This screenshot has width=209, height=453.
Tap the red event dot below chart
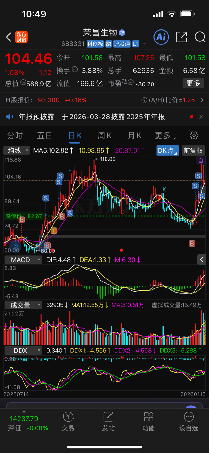[121, 250]
